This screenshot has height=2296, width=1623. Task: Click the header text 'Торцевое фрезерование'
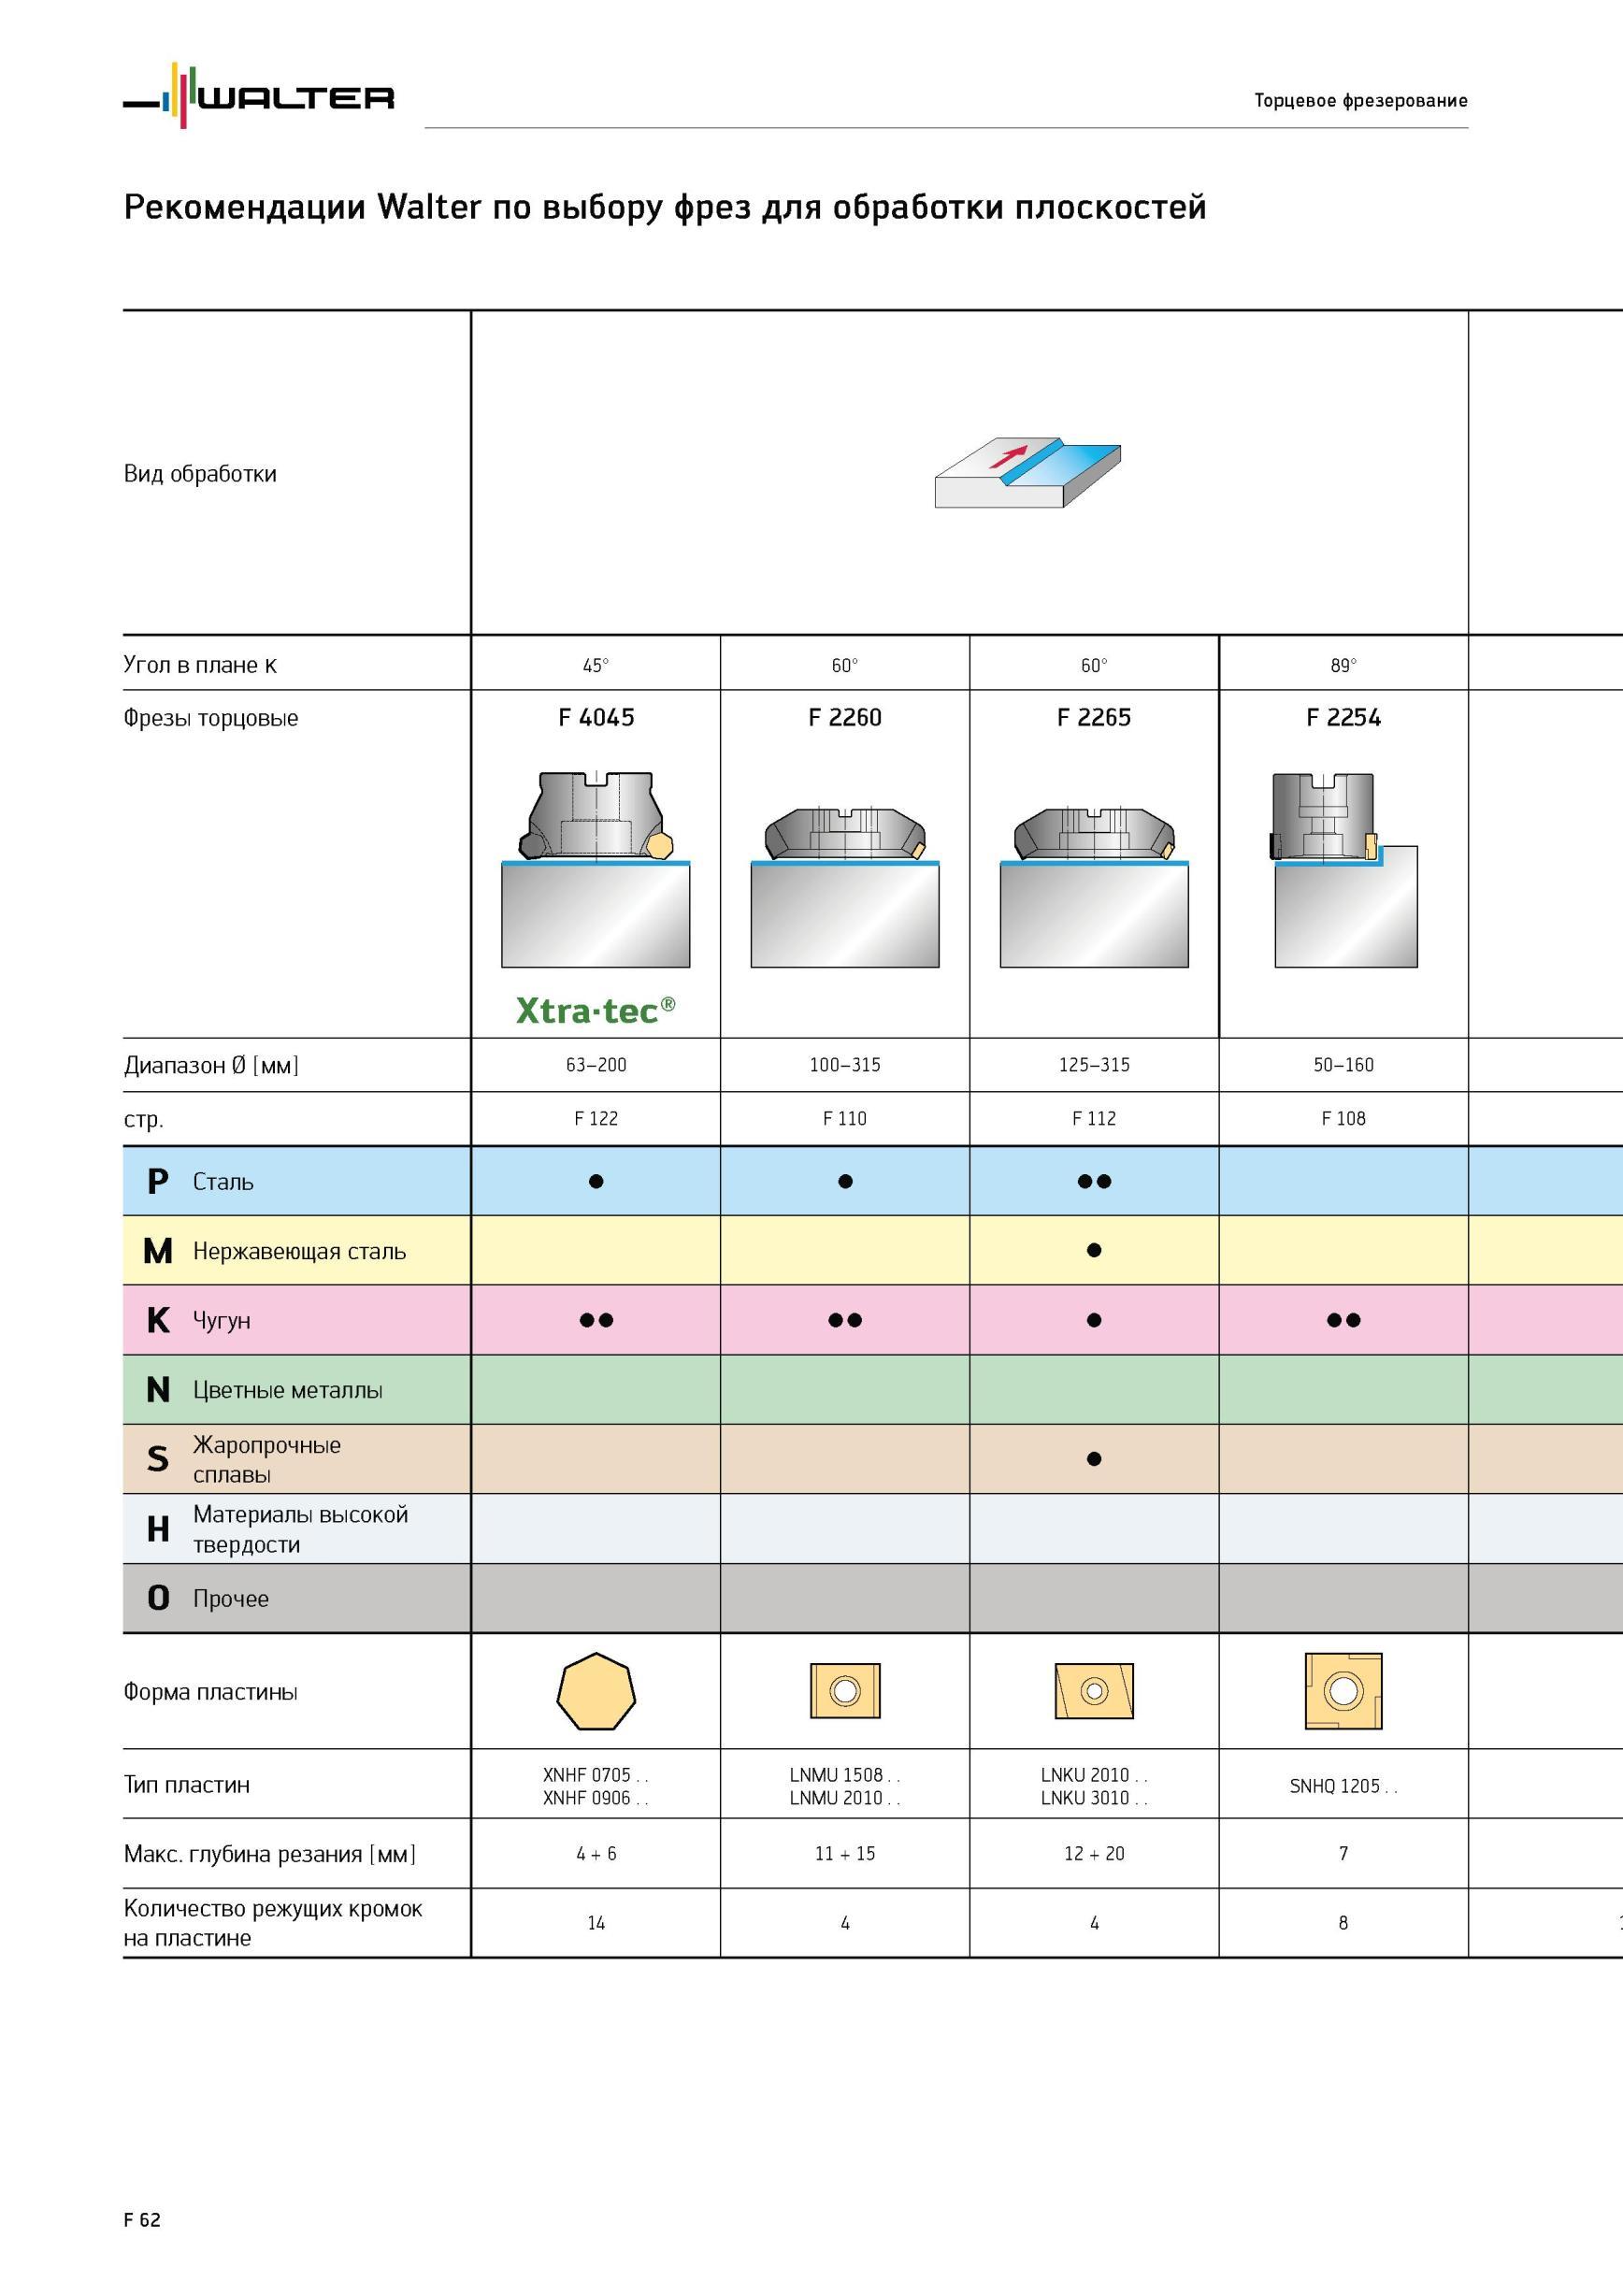pos(1361,100)
